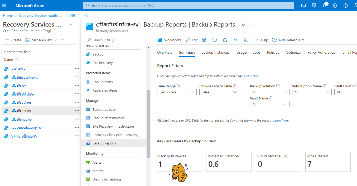This screenshot has width=357, height=186.
Task: Send feedback via the smiley icon
Action: (246, 40)
